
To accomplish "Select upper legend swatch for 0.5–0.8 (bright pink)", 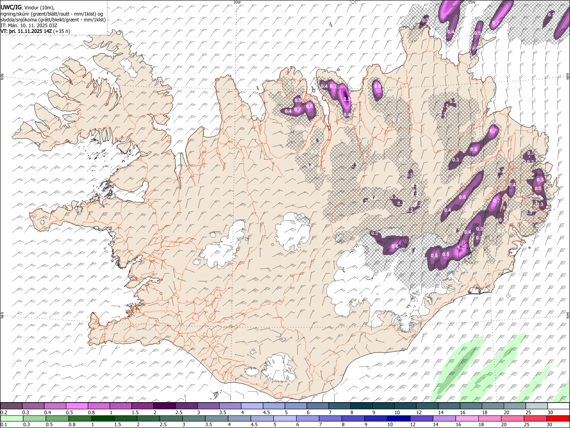I will (x=77, y=406).
